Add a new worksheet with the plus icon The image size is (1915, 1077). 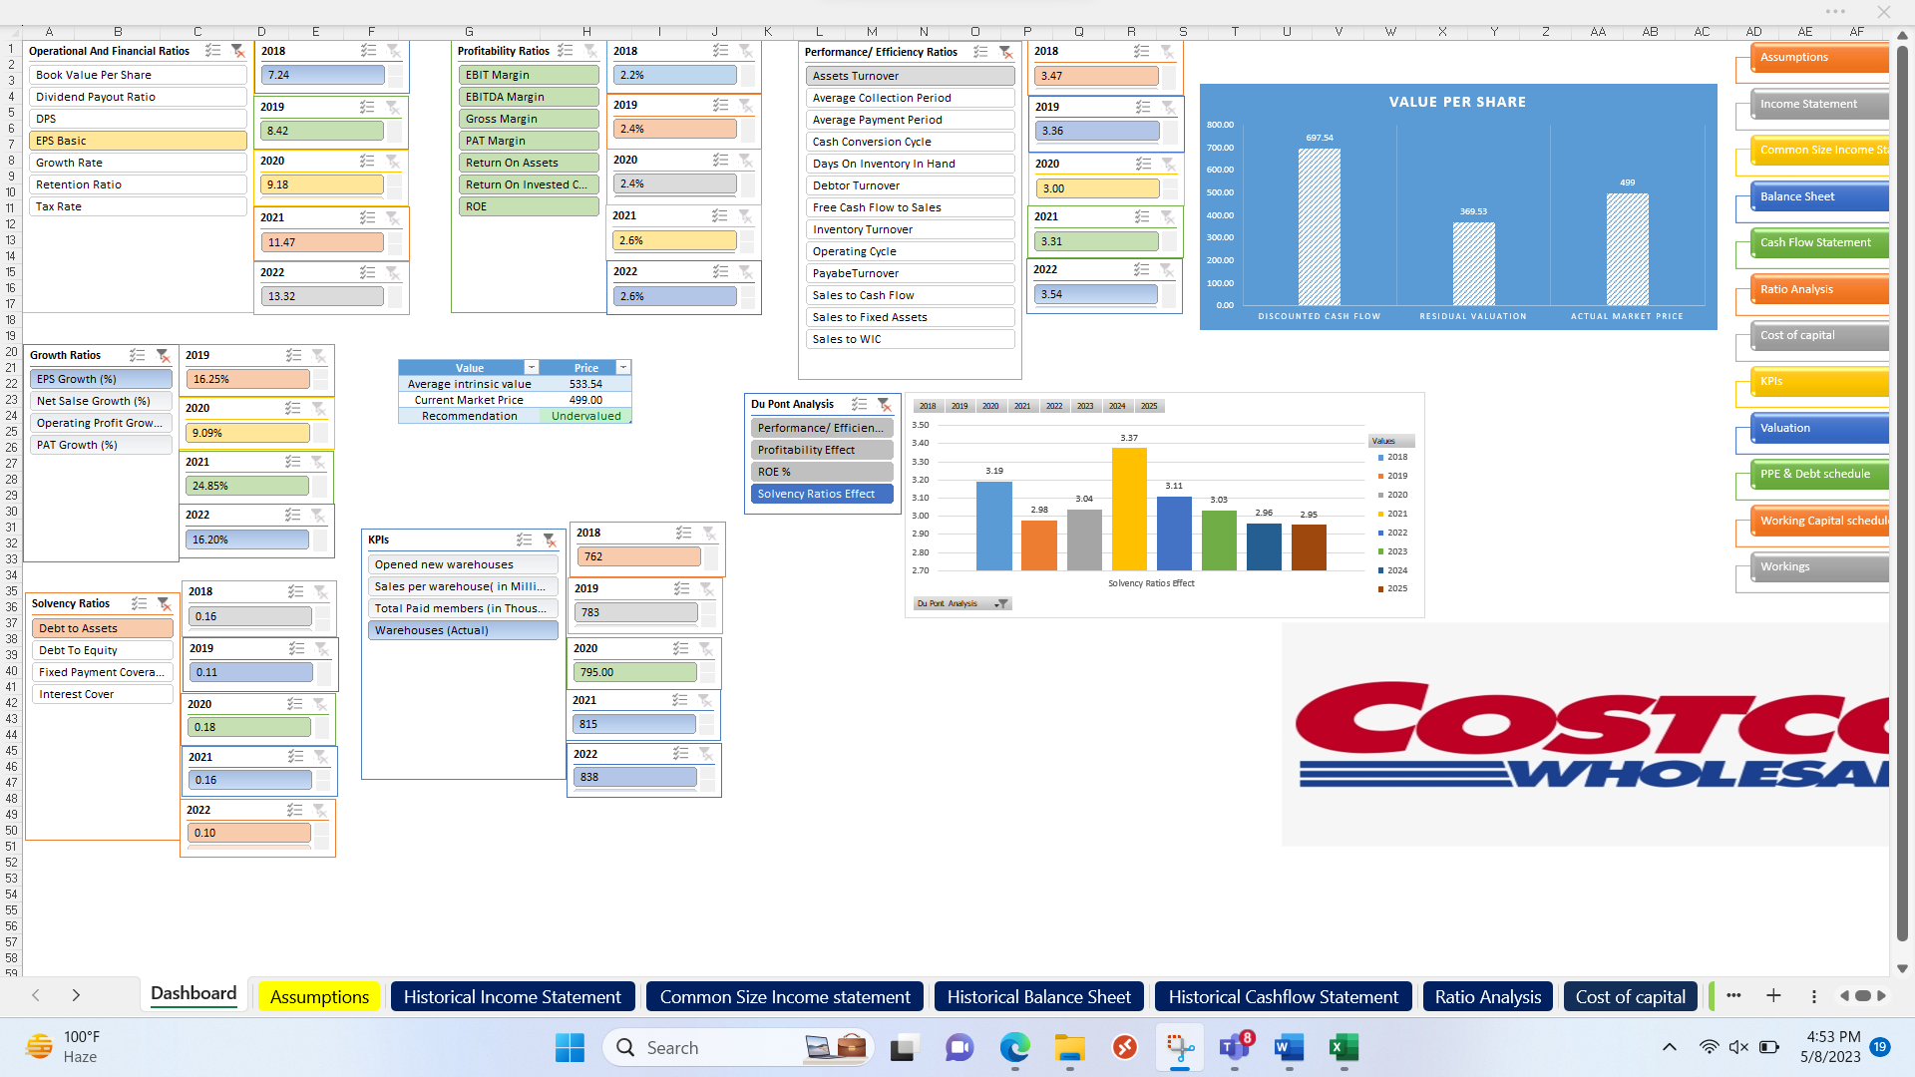tap(1773, 995)
